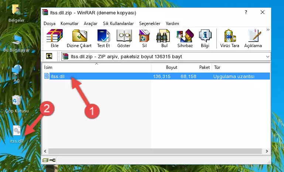Click the WinRAR title bar app icon
284x172 pixels.
(45, 13)
